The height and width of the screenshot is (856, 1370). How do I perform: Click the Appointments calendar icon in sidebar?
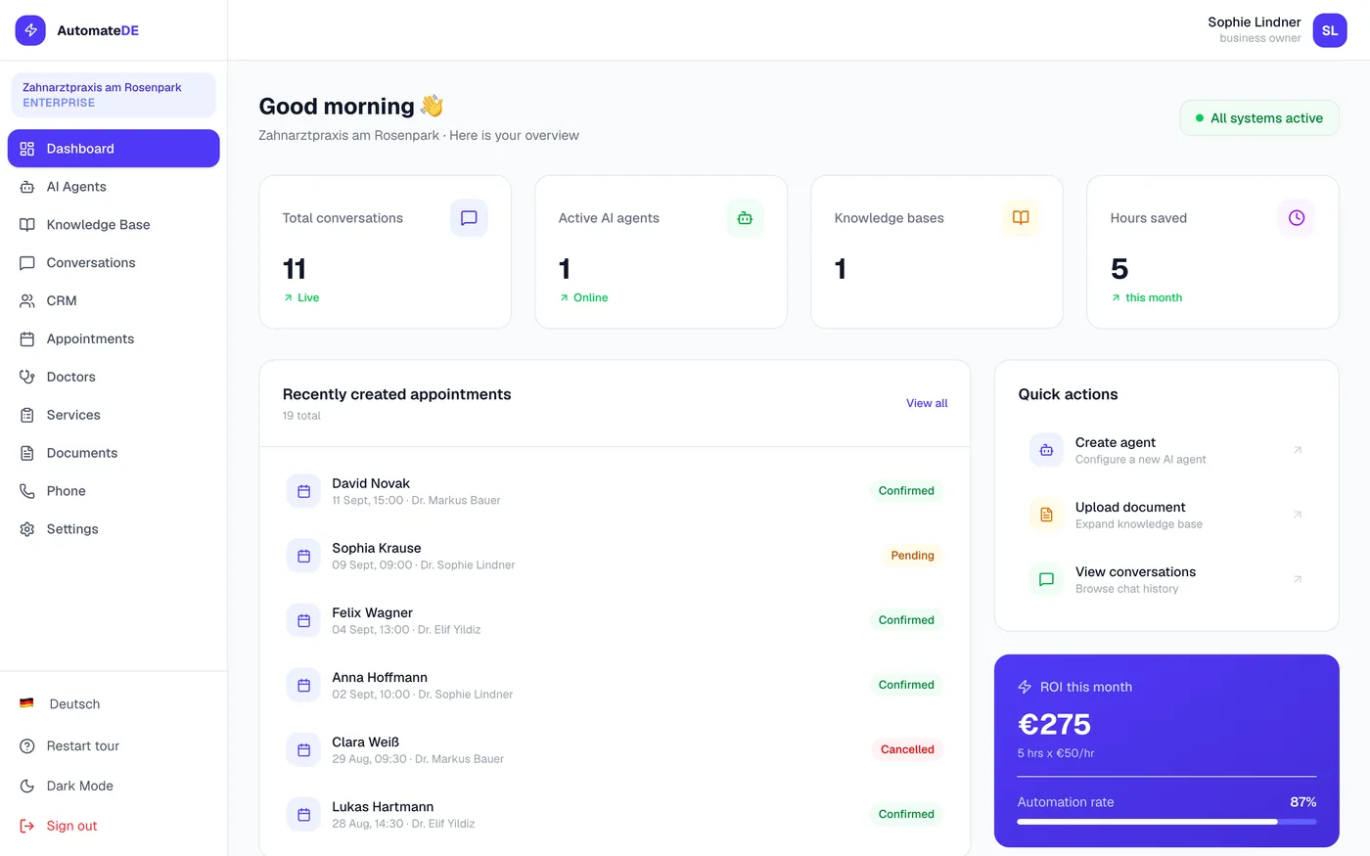coord(27,339)
